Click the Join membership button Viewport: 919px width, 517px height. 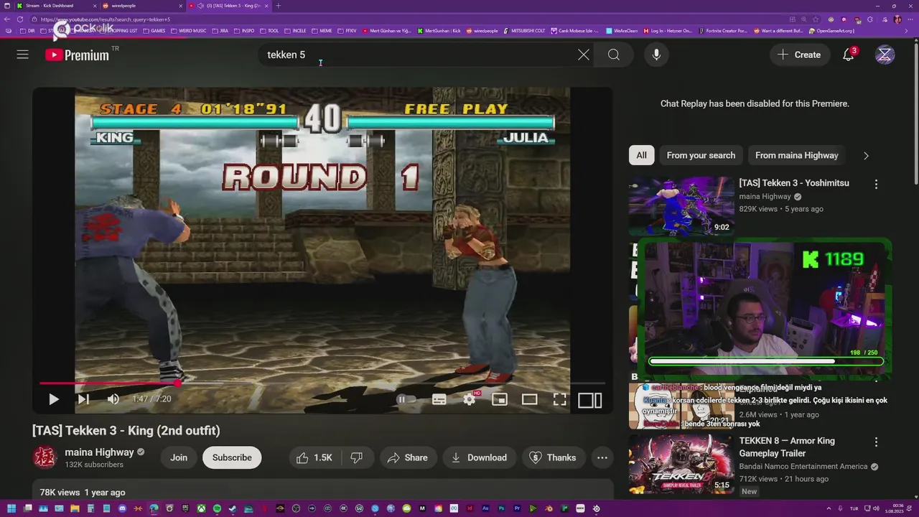tap(179, 457)
